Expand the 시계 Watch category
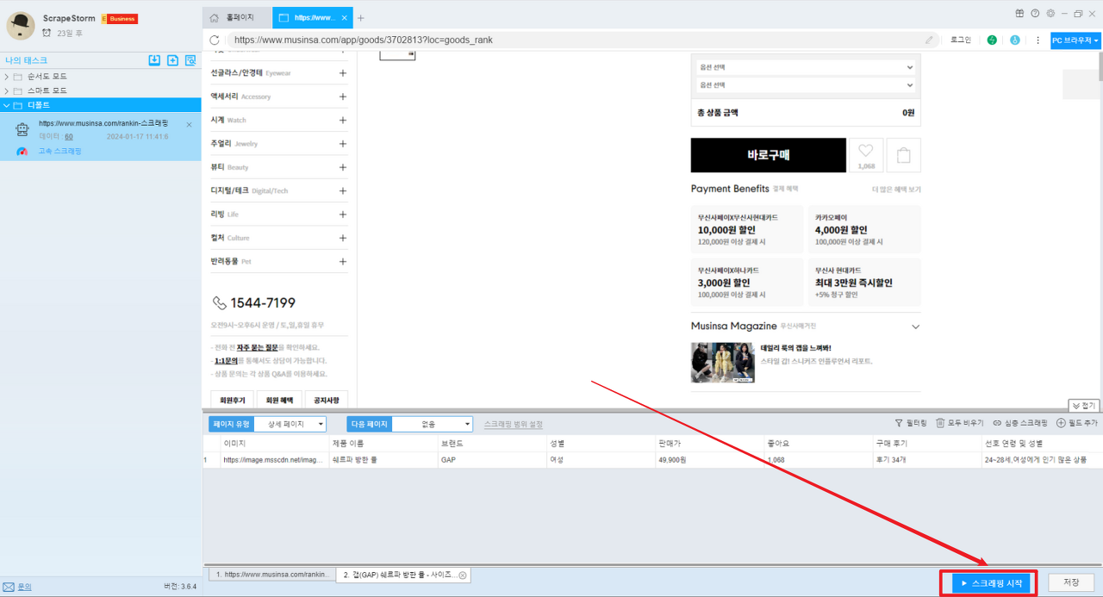 (x=343, y=120)
